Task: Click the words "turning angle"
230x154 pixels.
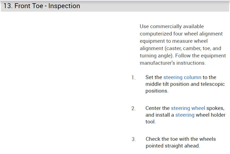Action: [x=156, y=56]
